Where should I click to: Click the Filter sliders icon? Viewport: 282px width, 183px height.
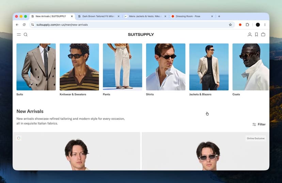click(x=254, y=124)
